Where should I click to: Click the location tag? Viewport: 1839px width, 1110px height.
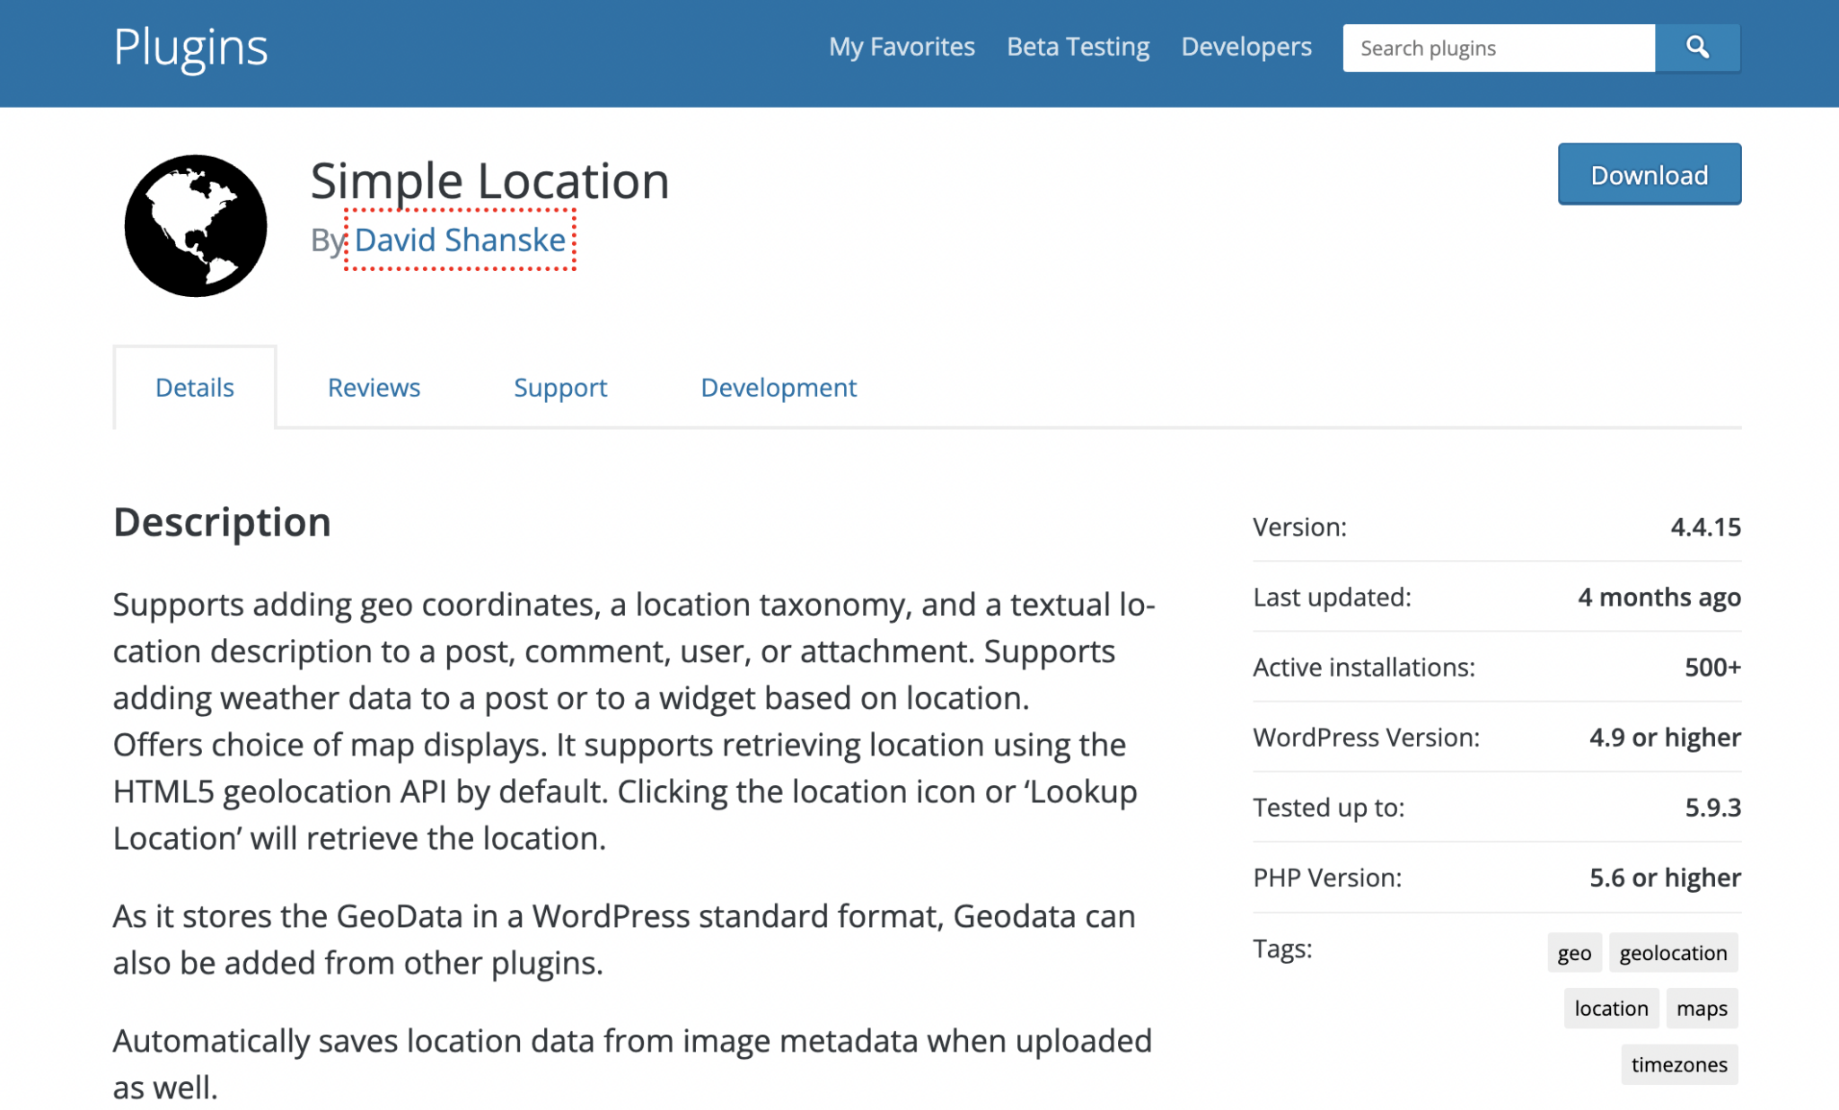(x=1611, y=1008)
